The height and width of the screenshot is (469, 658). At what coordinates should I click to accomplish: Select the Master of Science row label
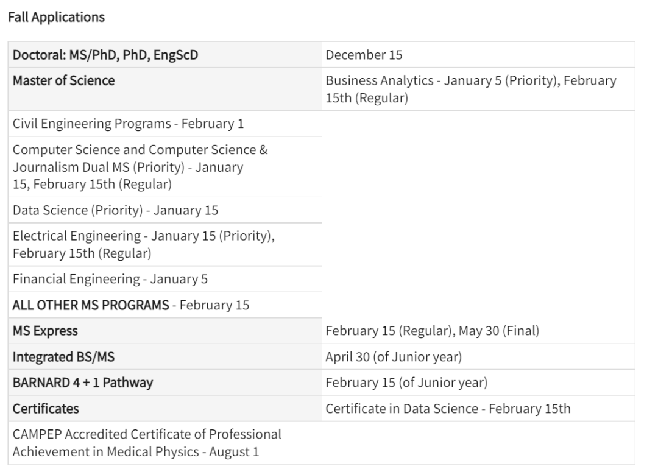64,80
